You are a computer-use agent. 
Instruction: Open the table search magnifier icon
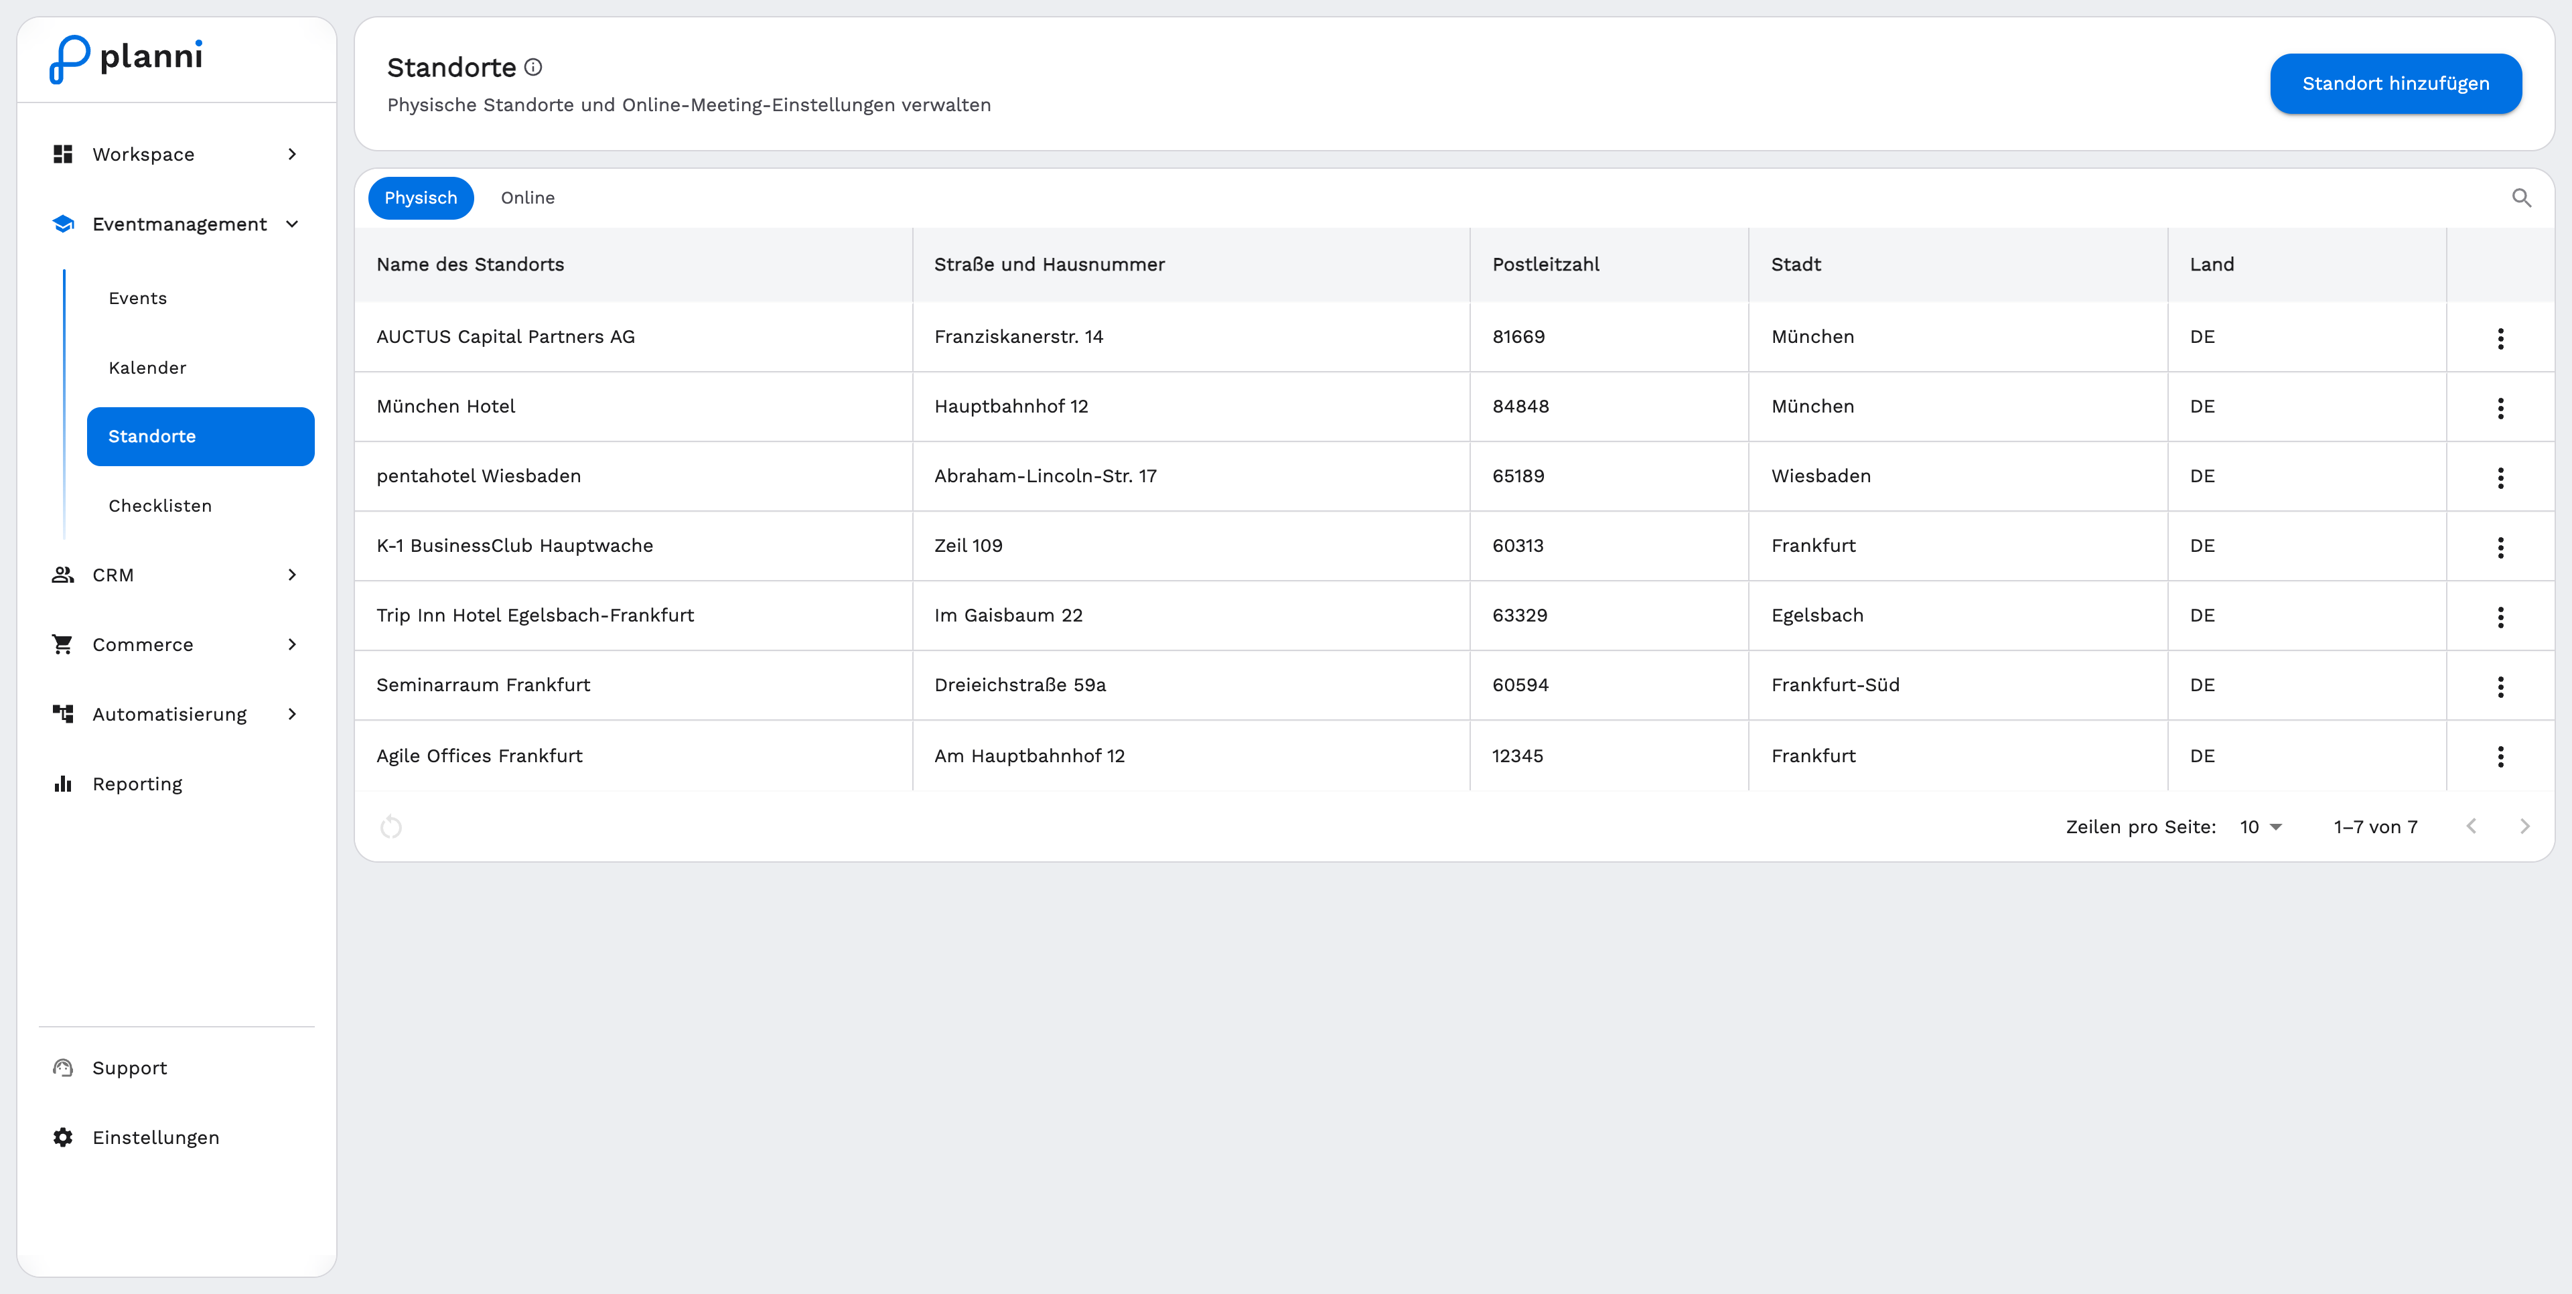click(x=2521, y=198)
